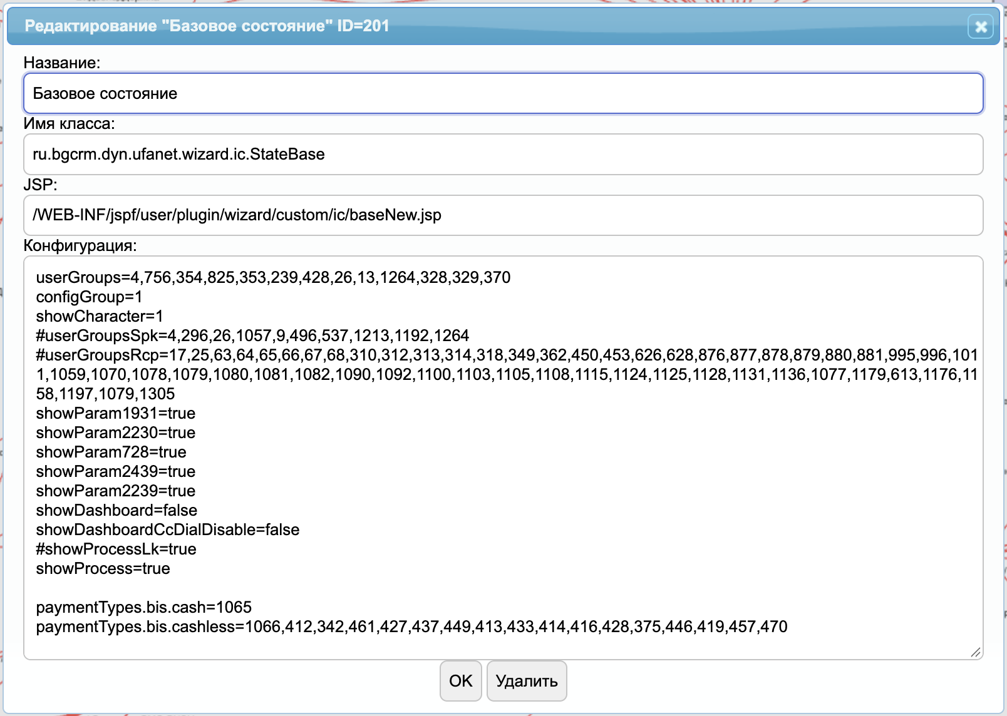Close the edit dialog with the X button
The height and width of the screenshot is (716, 1007).
click(x=981, y=26)
